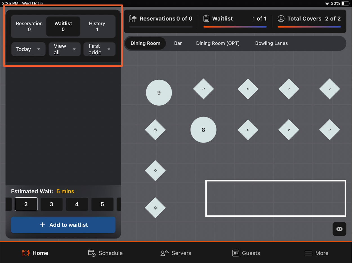Click the Waitlist clipboard icon in header
This screenshot has height=263, width=354.
pyautogui.click(x=207, y=19)
